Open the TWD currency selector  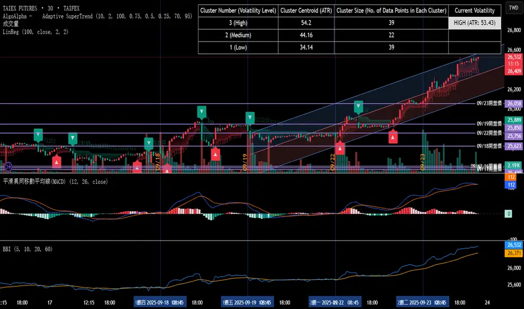pyautogui.click(x=514, y=8)
